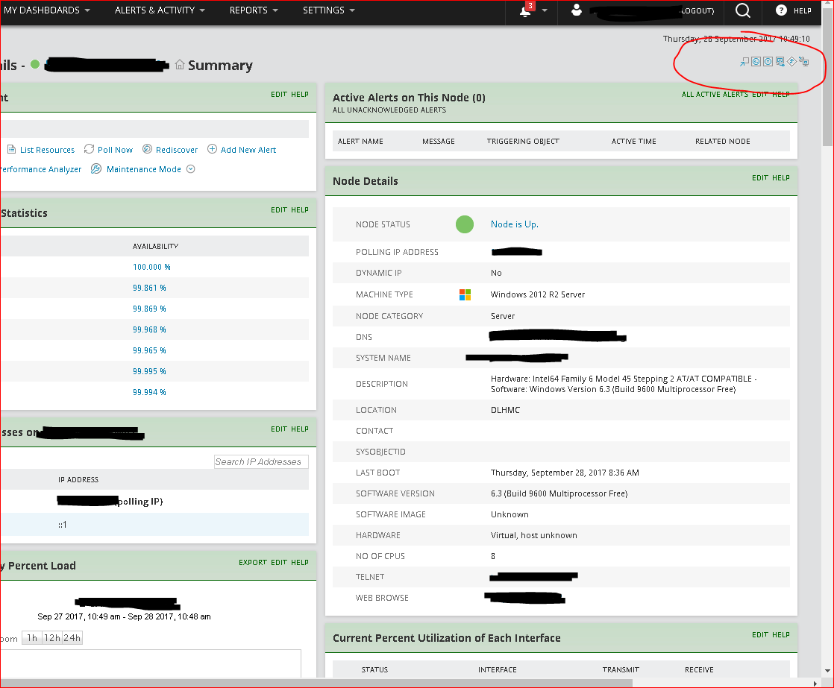Click Edit in Node Details panel
This screenshot has height=688, width=834.
tap(760, 177)
